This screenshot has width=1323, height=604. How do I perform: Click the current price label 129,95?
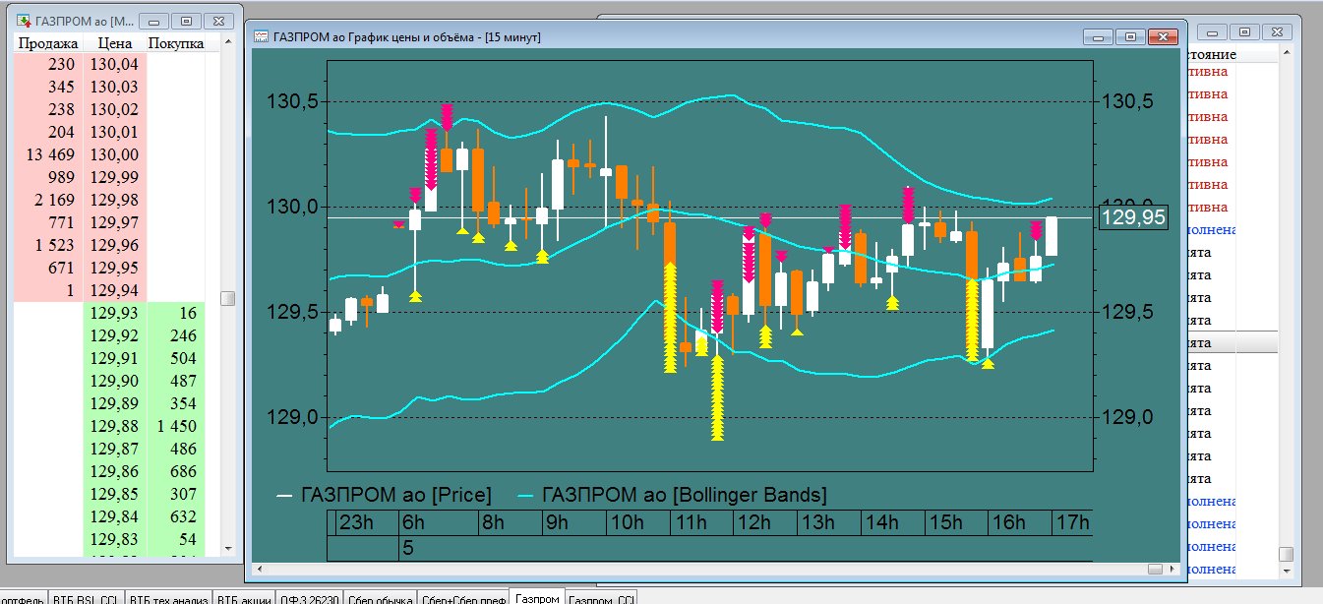(x=1133, y=217)
